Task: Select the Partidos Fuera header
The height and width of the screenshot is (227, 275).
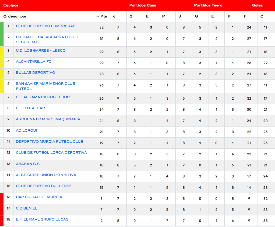Action: [208, 5]
